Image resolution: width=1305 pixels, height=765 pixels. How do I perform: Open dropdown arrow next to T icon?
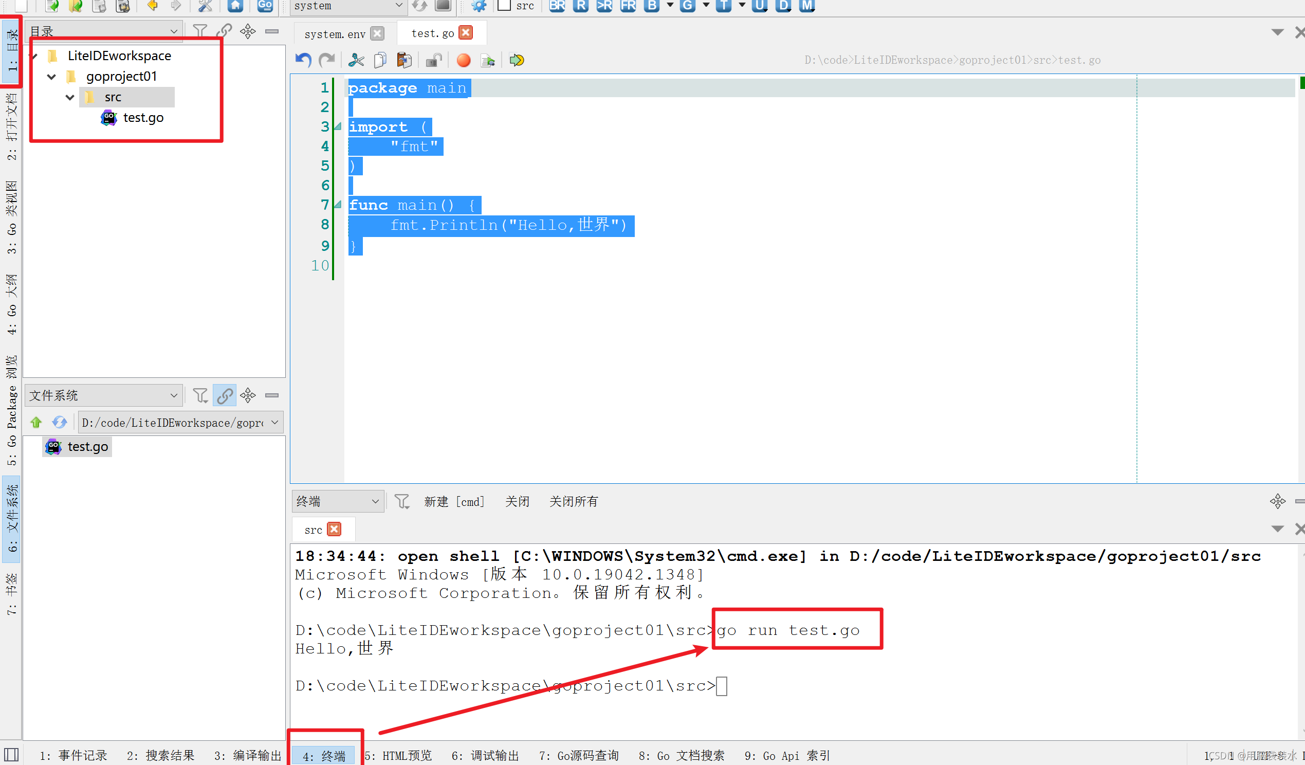[x=742, y=5]
